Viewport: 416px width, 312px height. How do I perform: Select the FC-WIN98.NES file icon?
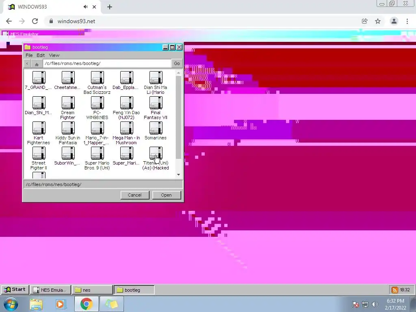point(97,103)
